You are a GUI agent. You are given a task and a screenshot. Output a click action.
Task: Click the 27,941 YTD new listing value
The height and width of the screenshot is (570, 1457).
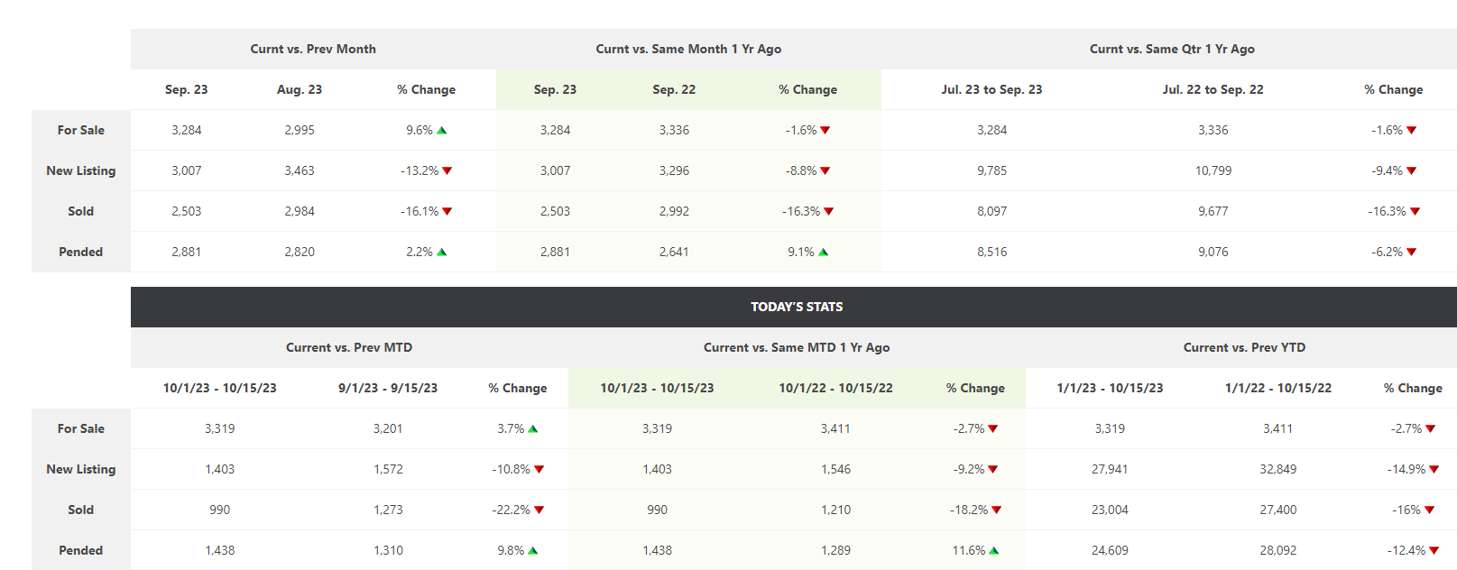(x=1110, y=469)
